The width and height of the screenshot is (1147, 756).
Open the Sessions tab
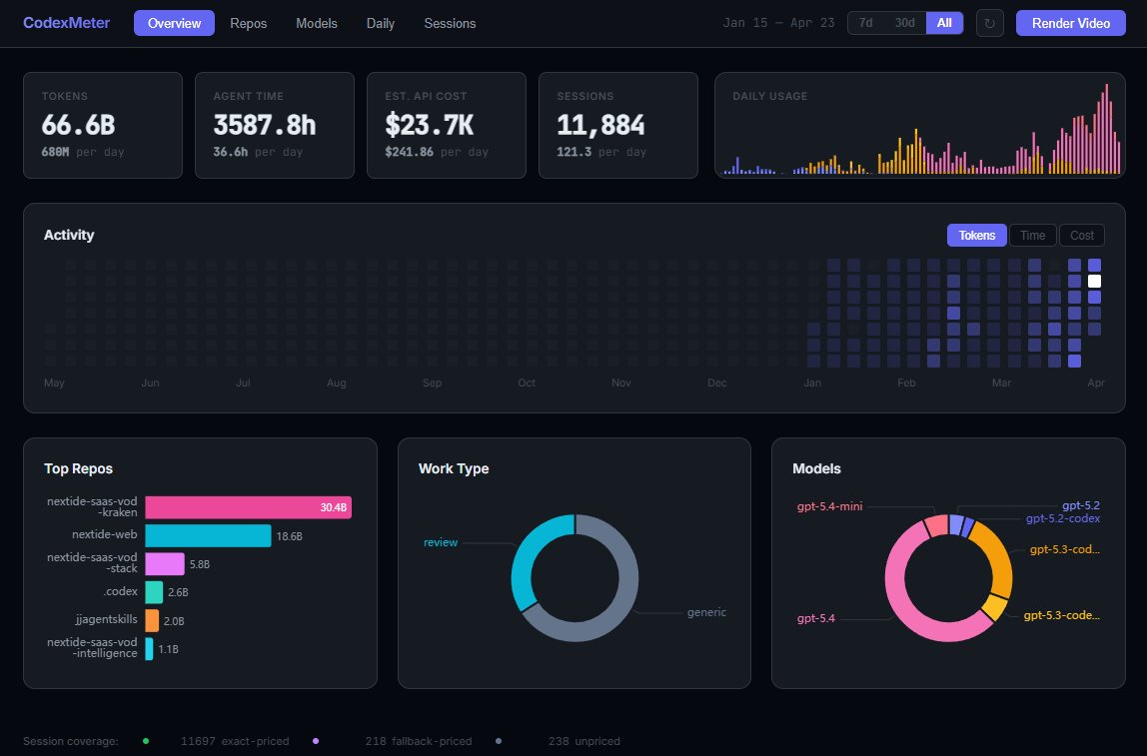click(x=450, y=23)
